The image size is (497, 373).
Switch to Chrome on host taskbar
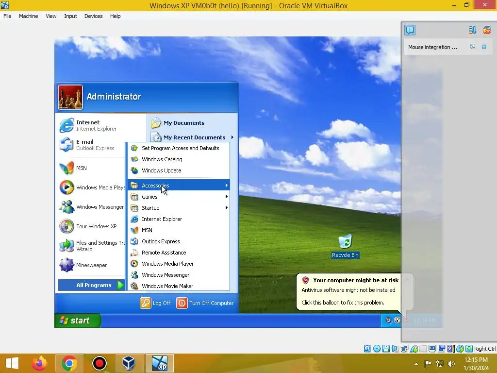69,363
